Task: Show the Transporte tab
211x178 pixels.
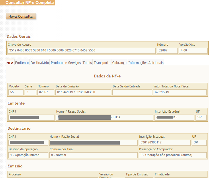Action: click(102, 63)
